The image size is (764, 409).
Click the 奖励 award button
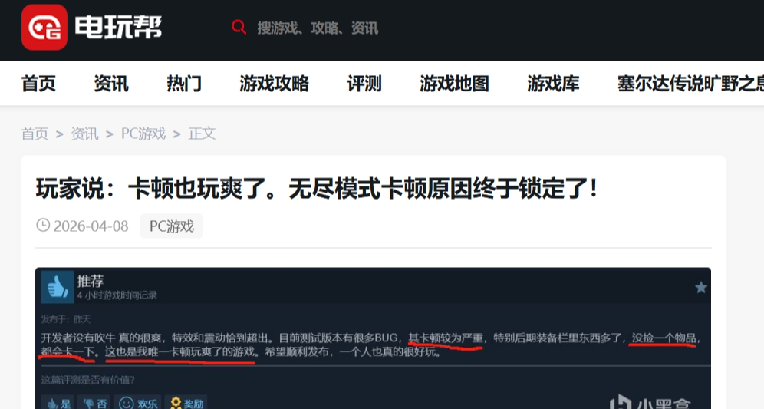pyautogui.click(x=186, y=403)
